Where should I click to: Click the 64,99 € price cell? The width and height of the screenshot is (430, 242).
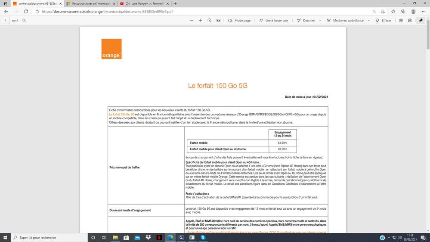(x=282, y=143)
